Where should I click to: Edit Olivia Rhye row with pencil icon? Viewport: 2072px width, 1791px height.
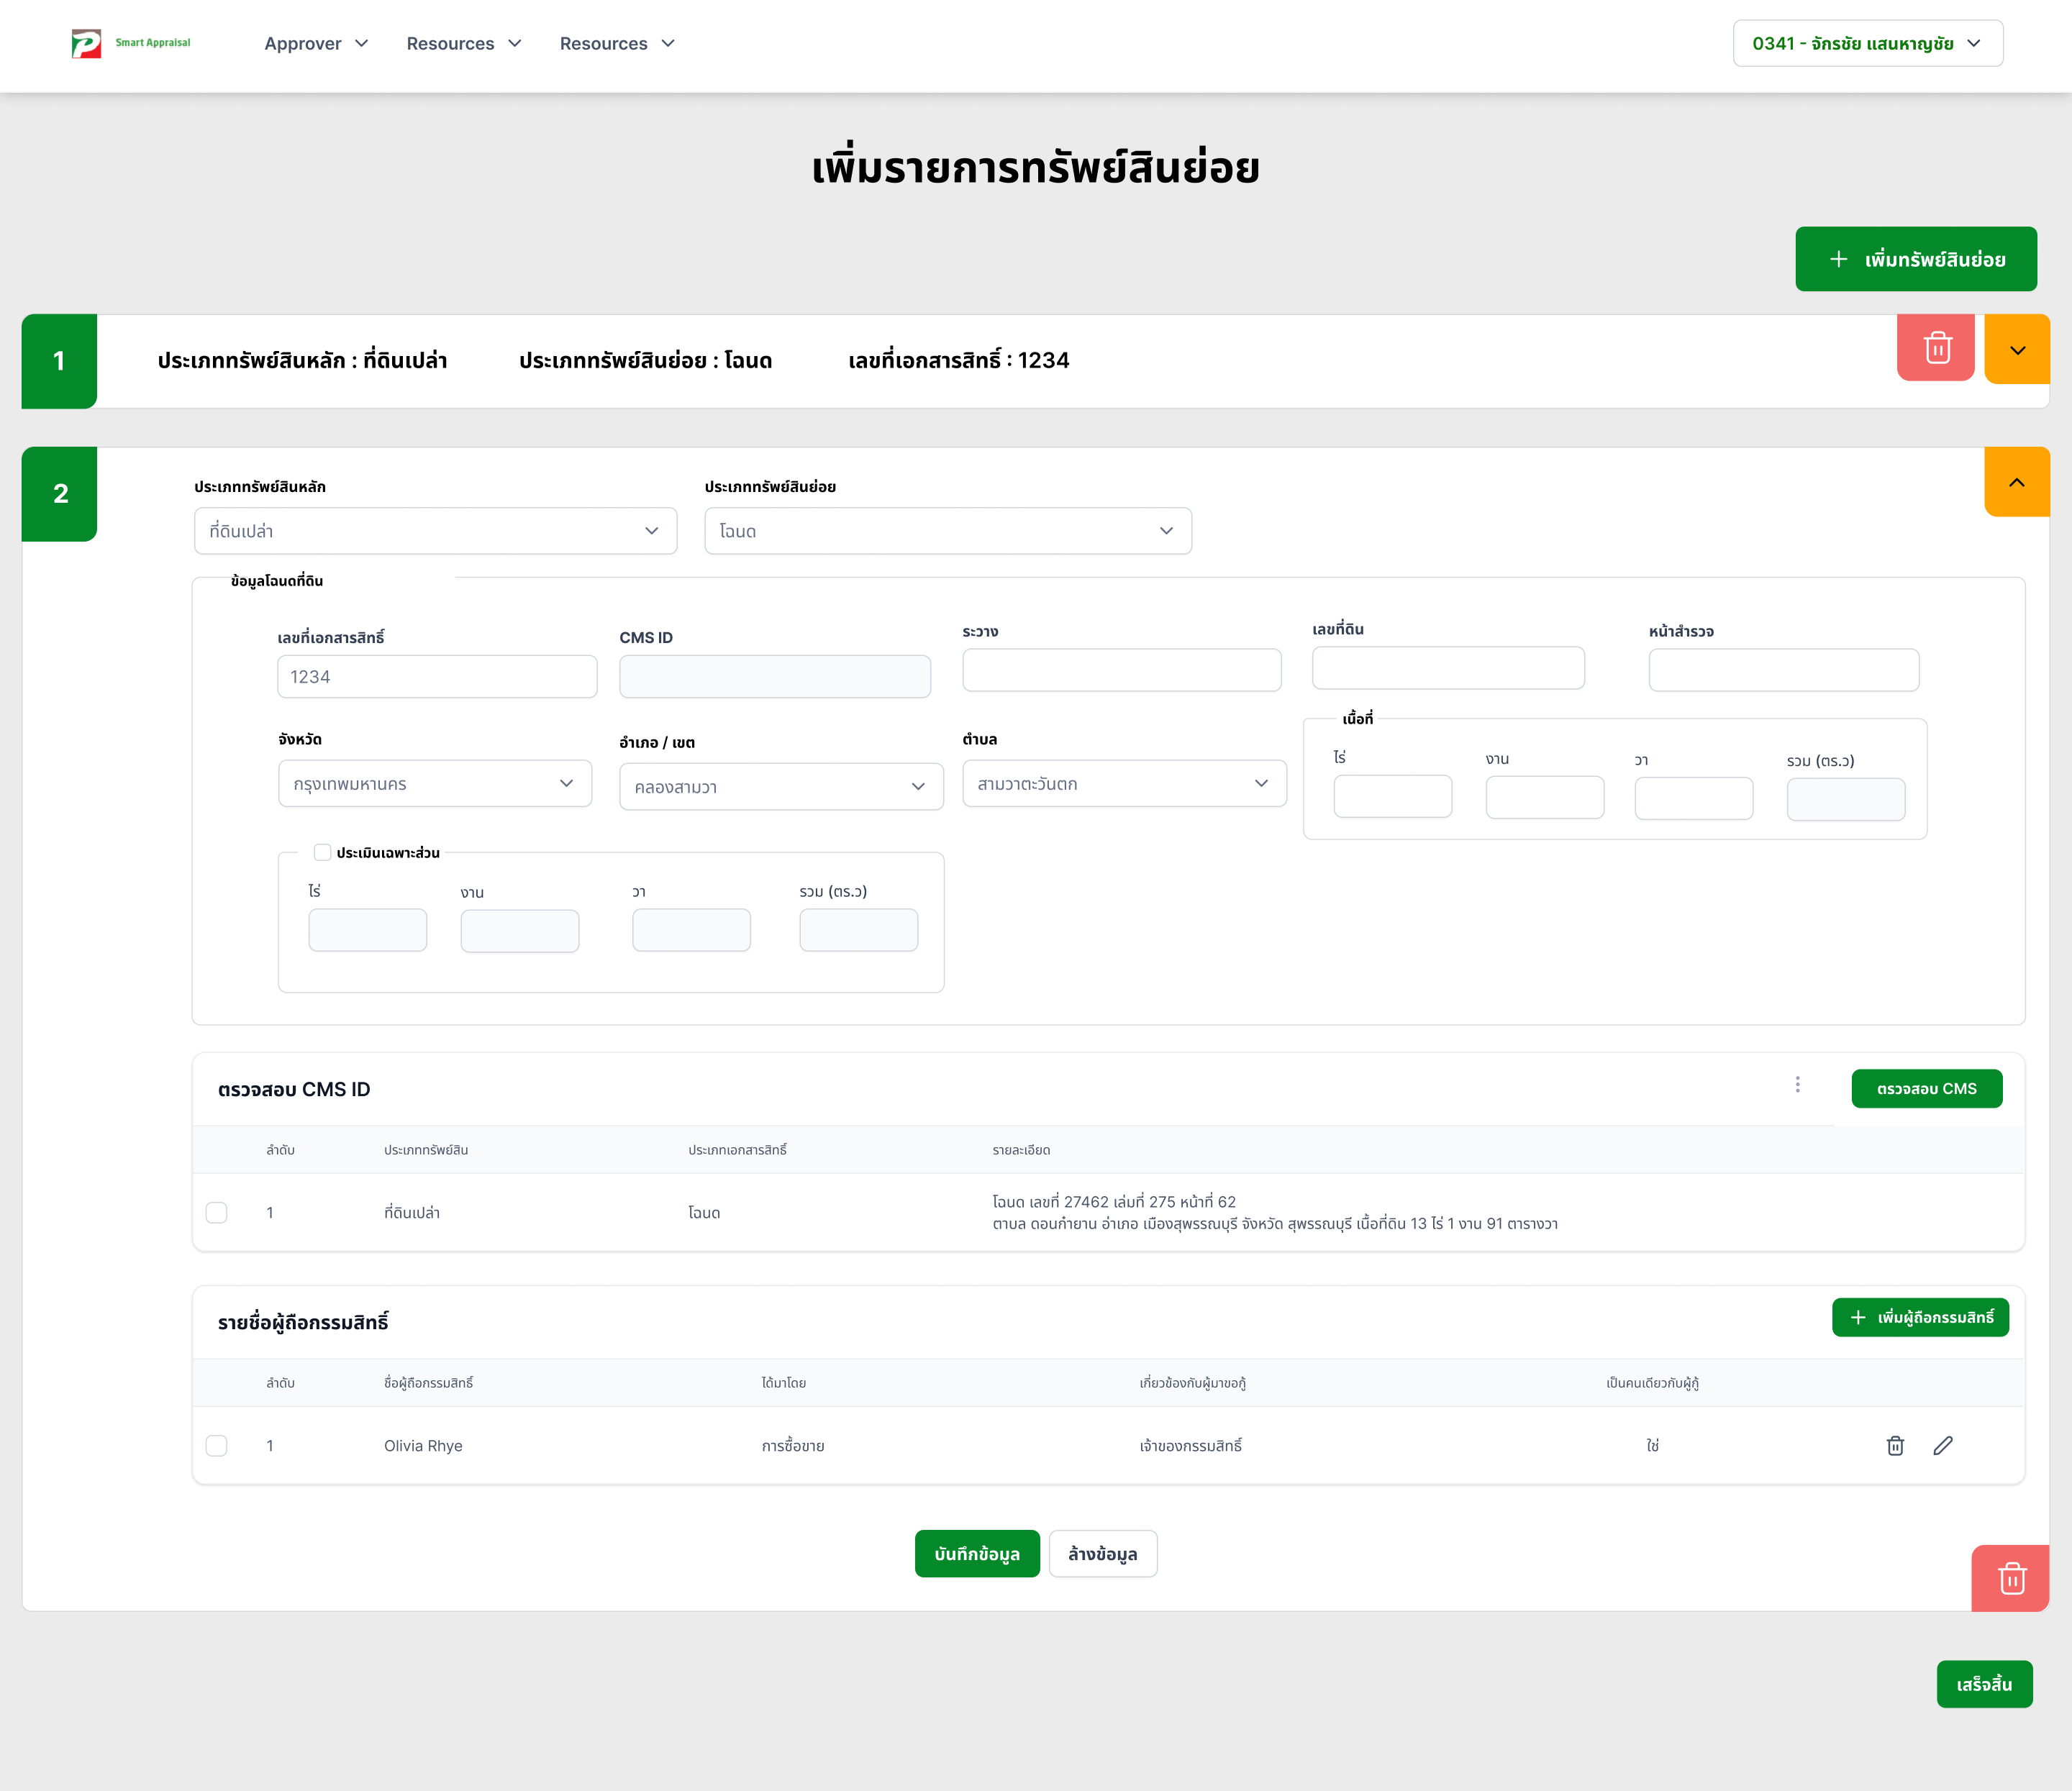coord(1942,1446)
